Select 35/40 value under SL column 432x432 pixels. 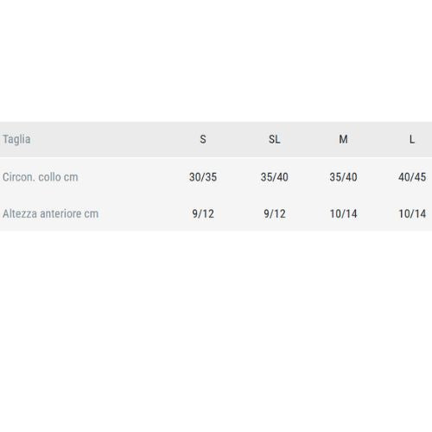pos(275,177)
